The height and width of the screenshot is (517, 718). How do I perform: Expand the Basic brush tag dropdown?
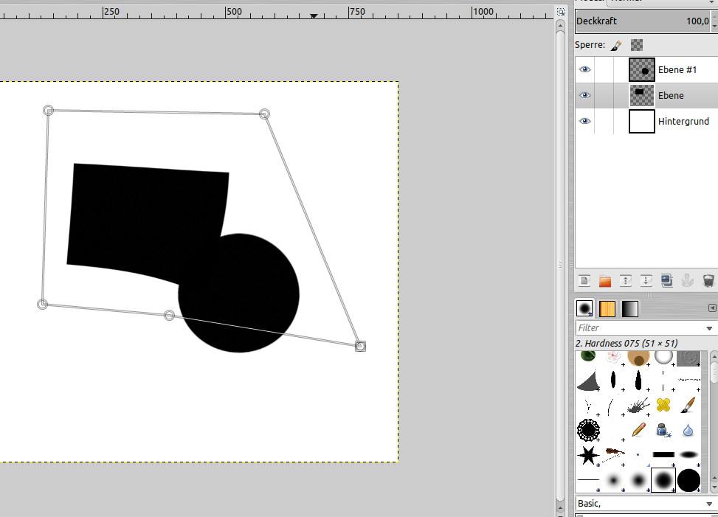(x=710, y=504)
